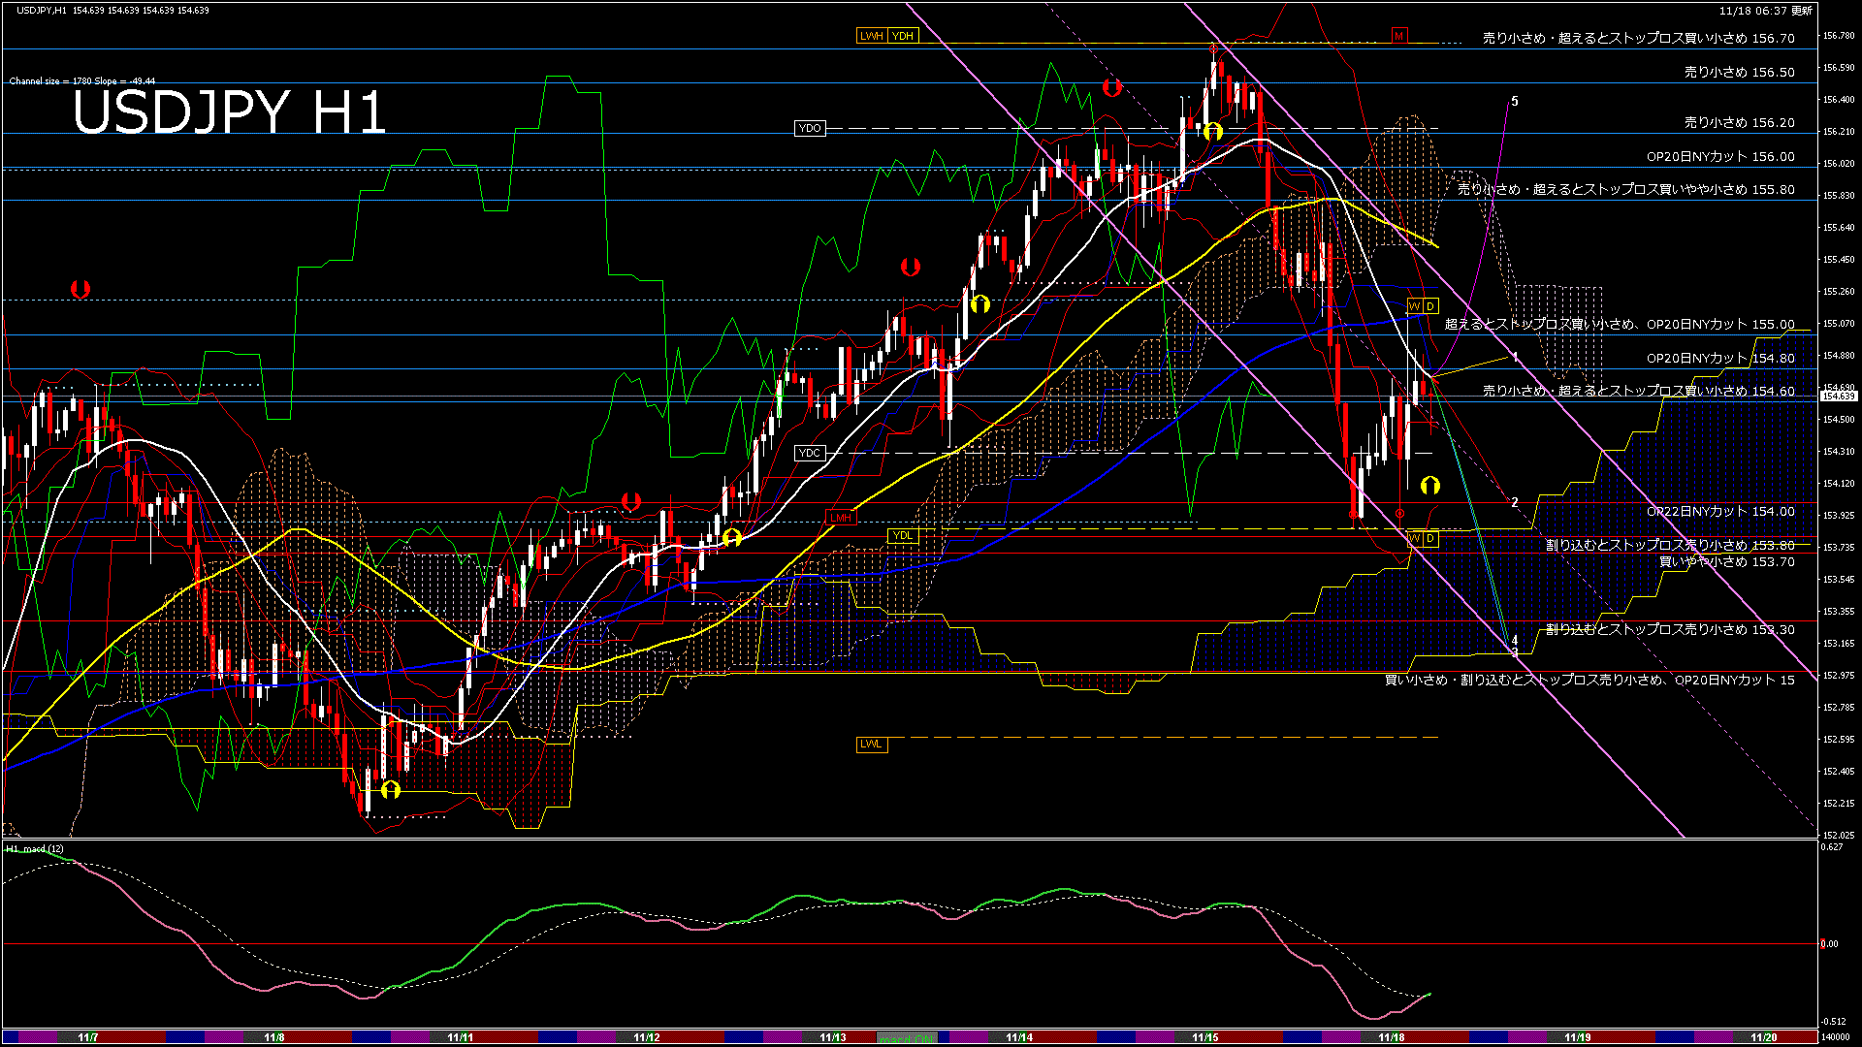This screenshot has width=1862, height=1047.
Task: Click the red M marker box
Action: pos(1398,36)
